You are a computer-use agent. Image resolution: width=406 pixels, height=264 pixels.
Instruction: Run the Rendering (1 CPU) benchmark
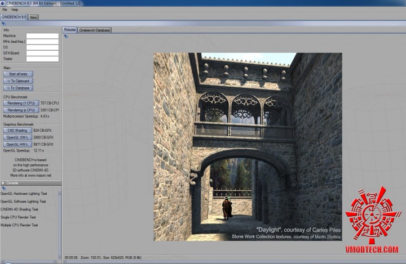21,103
